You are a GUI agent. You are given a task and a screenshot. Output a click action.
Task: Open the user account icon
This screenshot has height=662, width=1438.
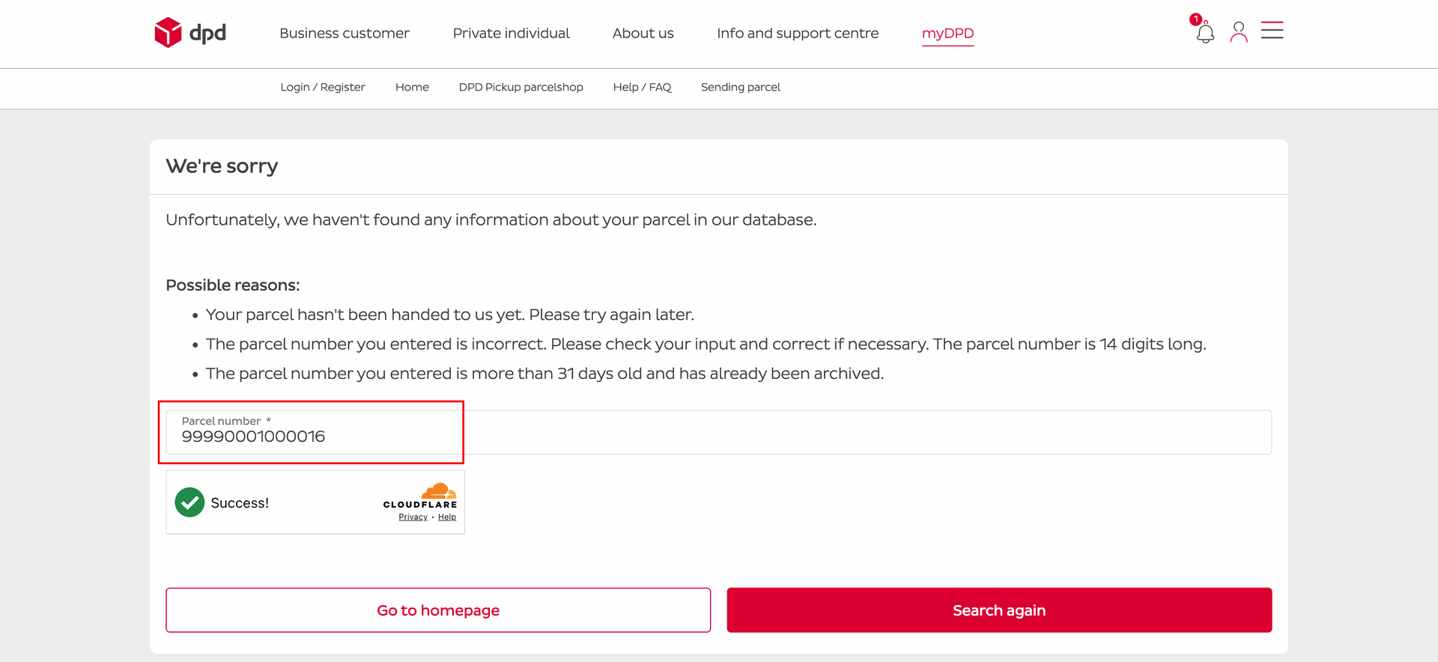coord(1239,31)
